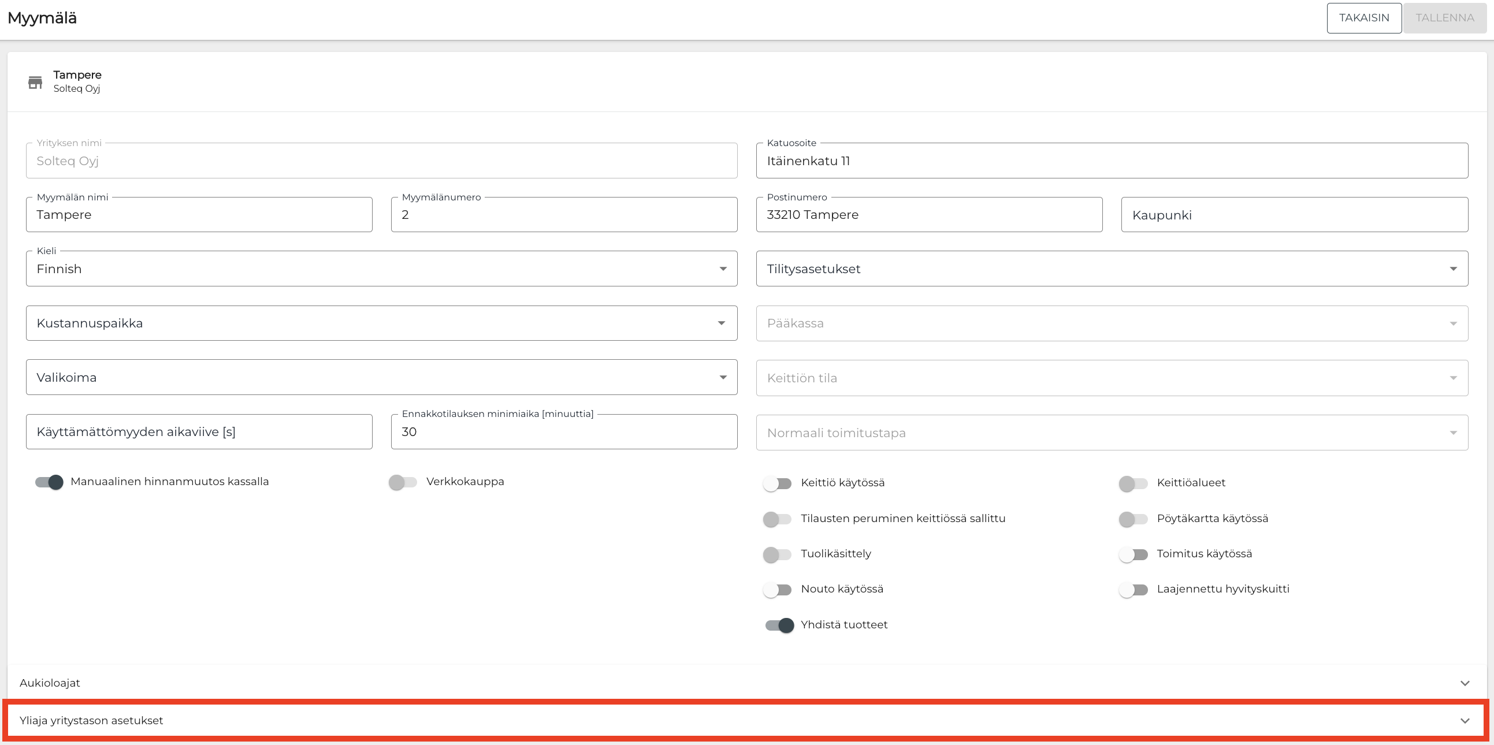The height and width of the screenshot is (745, 1494).
Task: Click the store icon beside Tampere
Action: click(x=35, y=83)
